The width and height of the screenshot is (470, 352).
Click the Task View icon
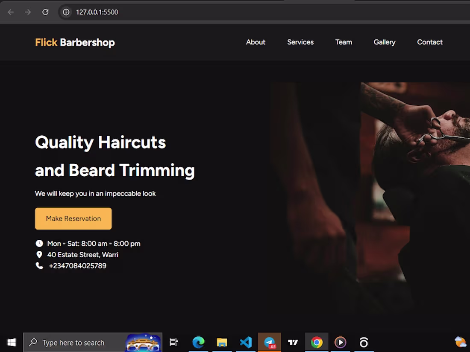(x=173, y=342)
